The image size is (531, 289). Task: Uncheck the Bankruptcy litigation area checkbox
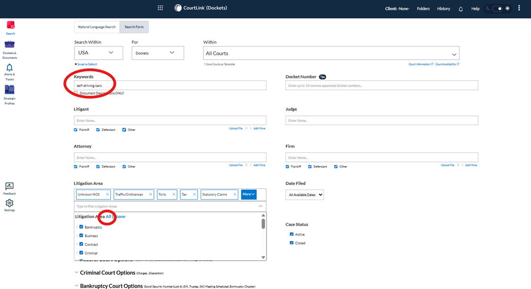[x=81, y=227]
